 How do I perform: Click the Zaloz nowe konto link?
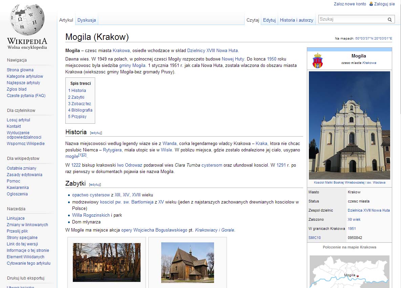pos(350,4)
